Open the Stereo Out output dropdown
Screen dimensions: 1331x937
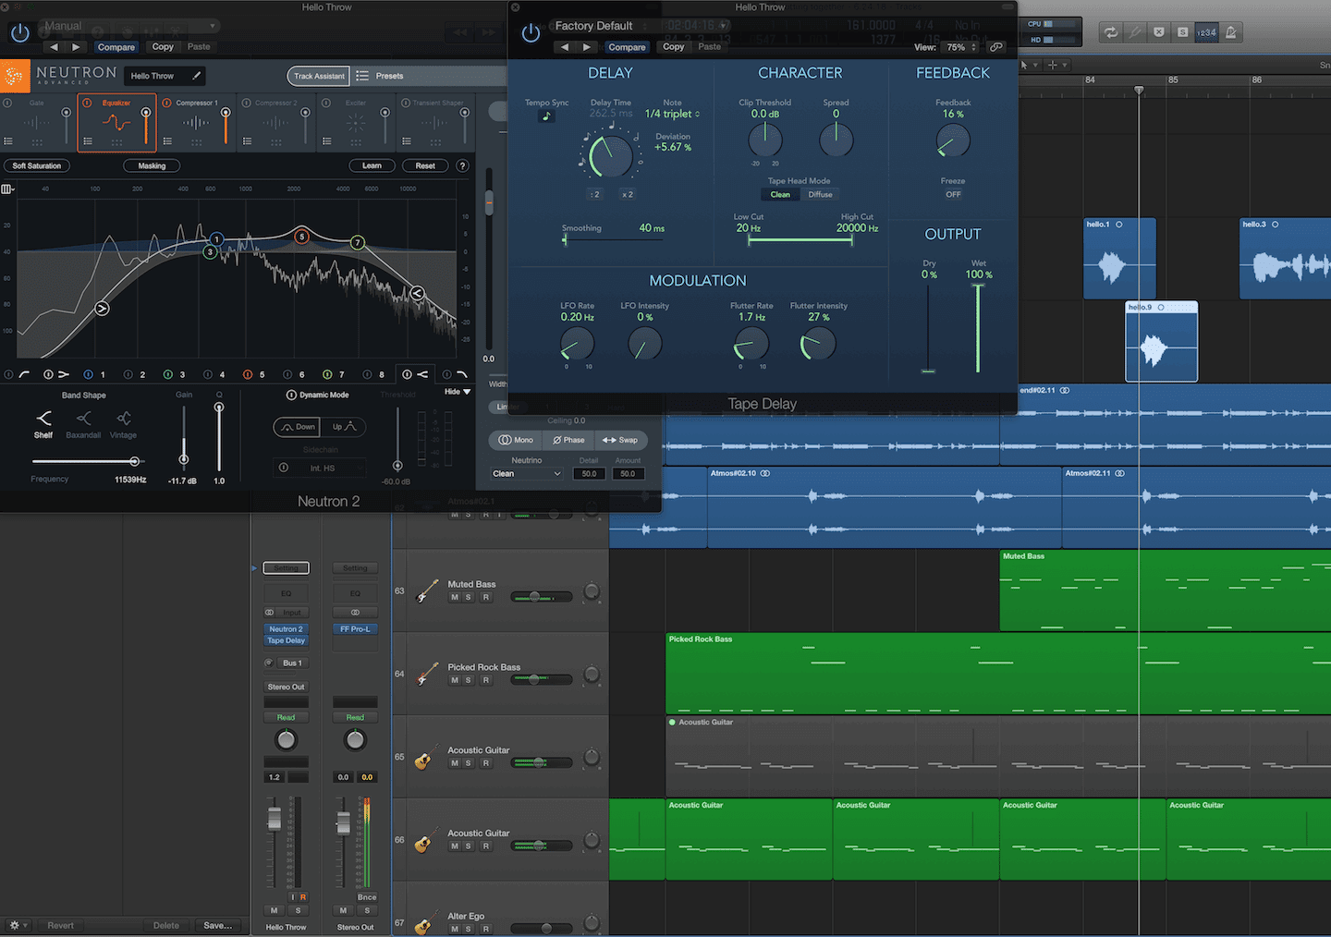point(286,687)
